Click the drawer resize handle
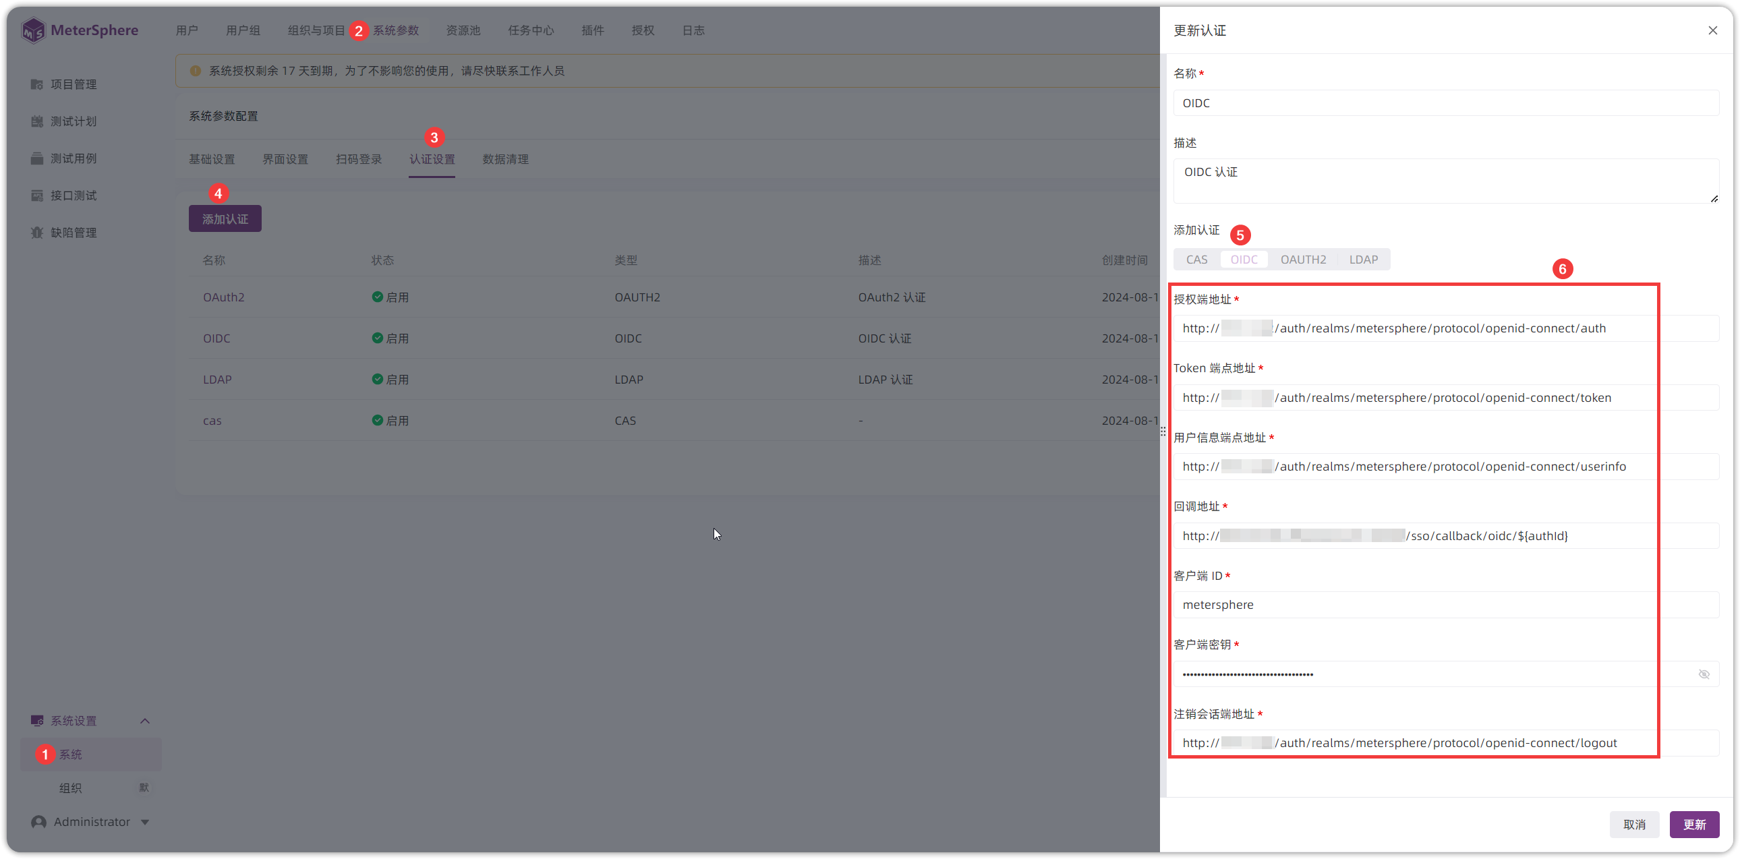The height and width of the screenshot is (859, 1740). (x=1163, y=431)
